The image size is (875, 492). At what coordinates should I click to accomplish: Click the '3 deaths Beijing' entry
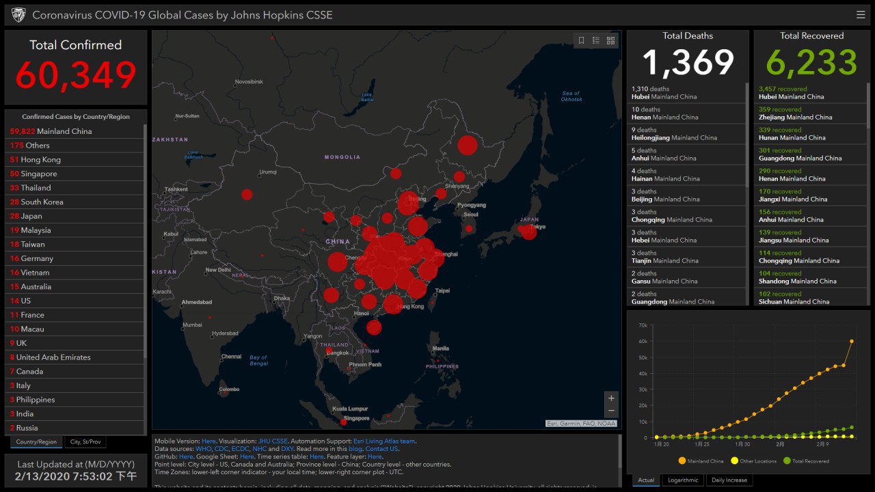(x=686, y=195)
